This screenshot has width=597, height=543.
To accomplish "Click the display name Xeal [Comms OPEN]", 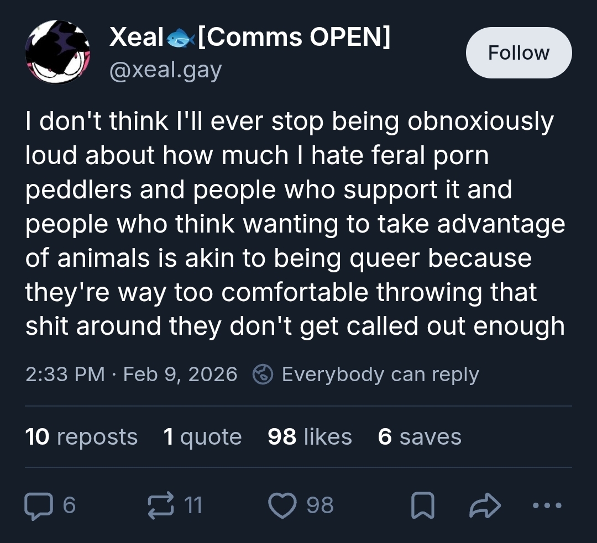I will pos(250,38).
